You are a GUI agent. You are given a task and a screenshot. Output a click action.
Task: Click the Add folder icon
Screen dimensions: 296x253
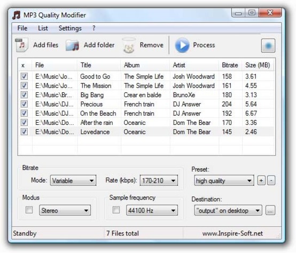click(72, 45)
